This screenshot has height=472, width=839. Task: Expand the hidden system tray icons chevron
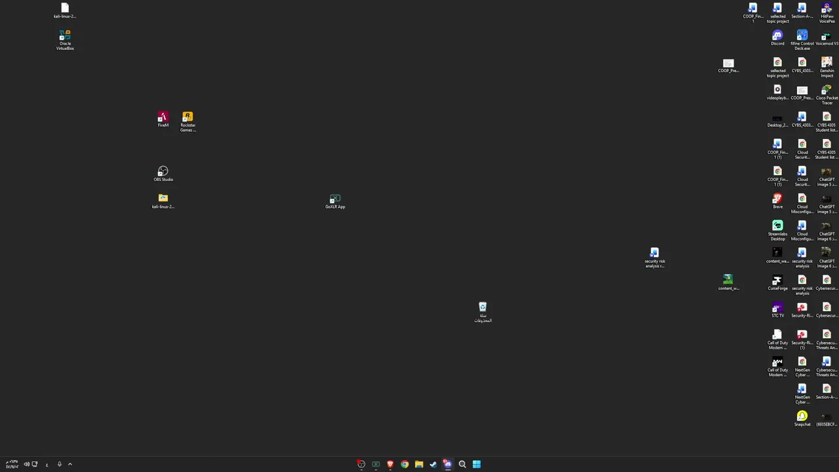70,464
